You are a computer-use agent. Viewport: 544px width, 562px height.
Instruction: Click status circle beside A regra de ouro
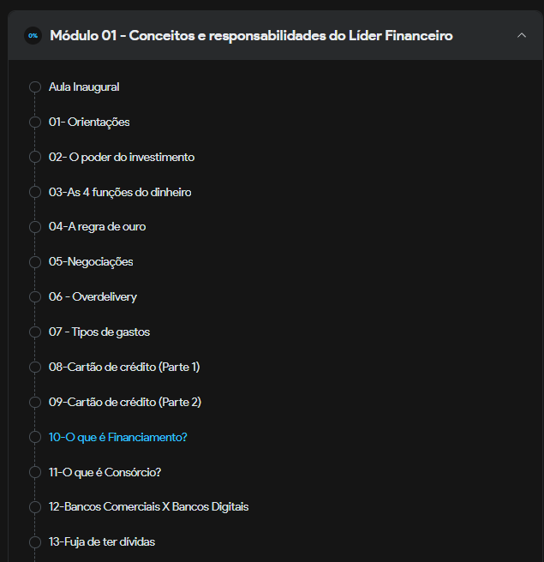click(x=35, y=227)
